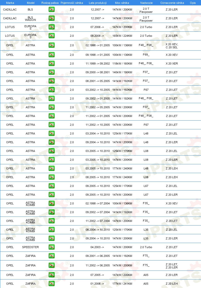Click the '01.2006 ->' production date cell
Screen dimensions: 201x288
tap(97, 284)
